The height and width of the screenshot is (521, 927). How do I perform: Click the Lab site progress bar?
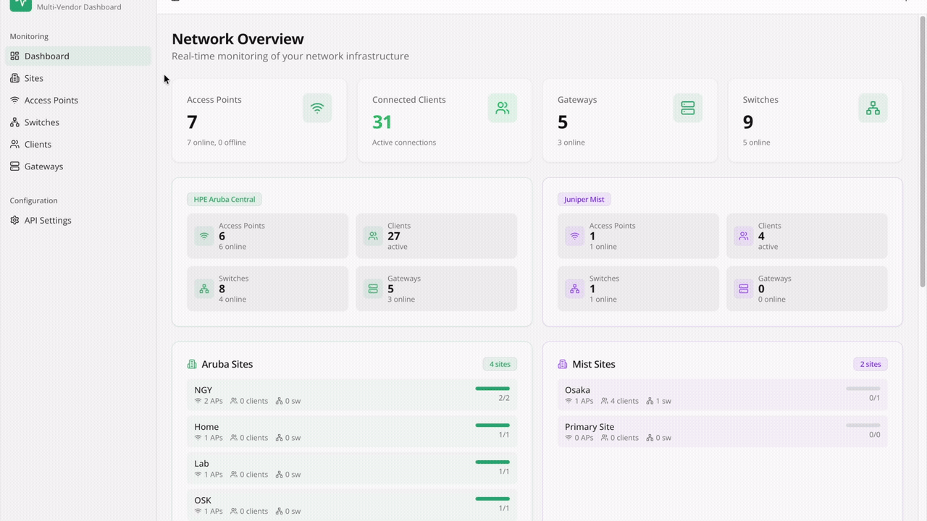point(492,462)
